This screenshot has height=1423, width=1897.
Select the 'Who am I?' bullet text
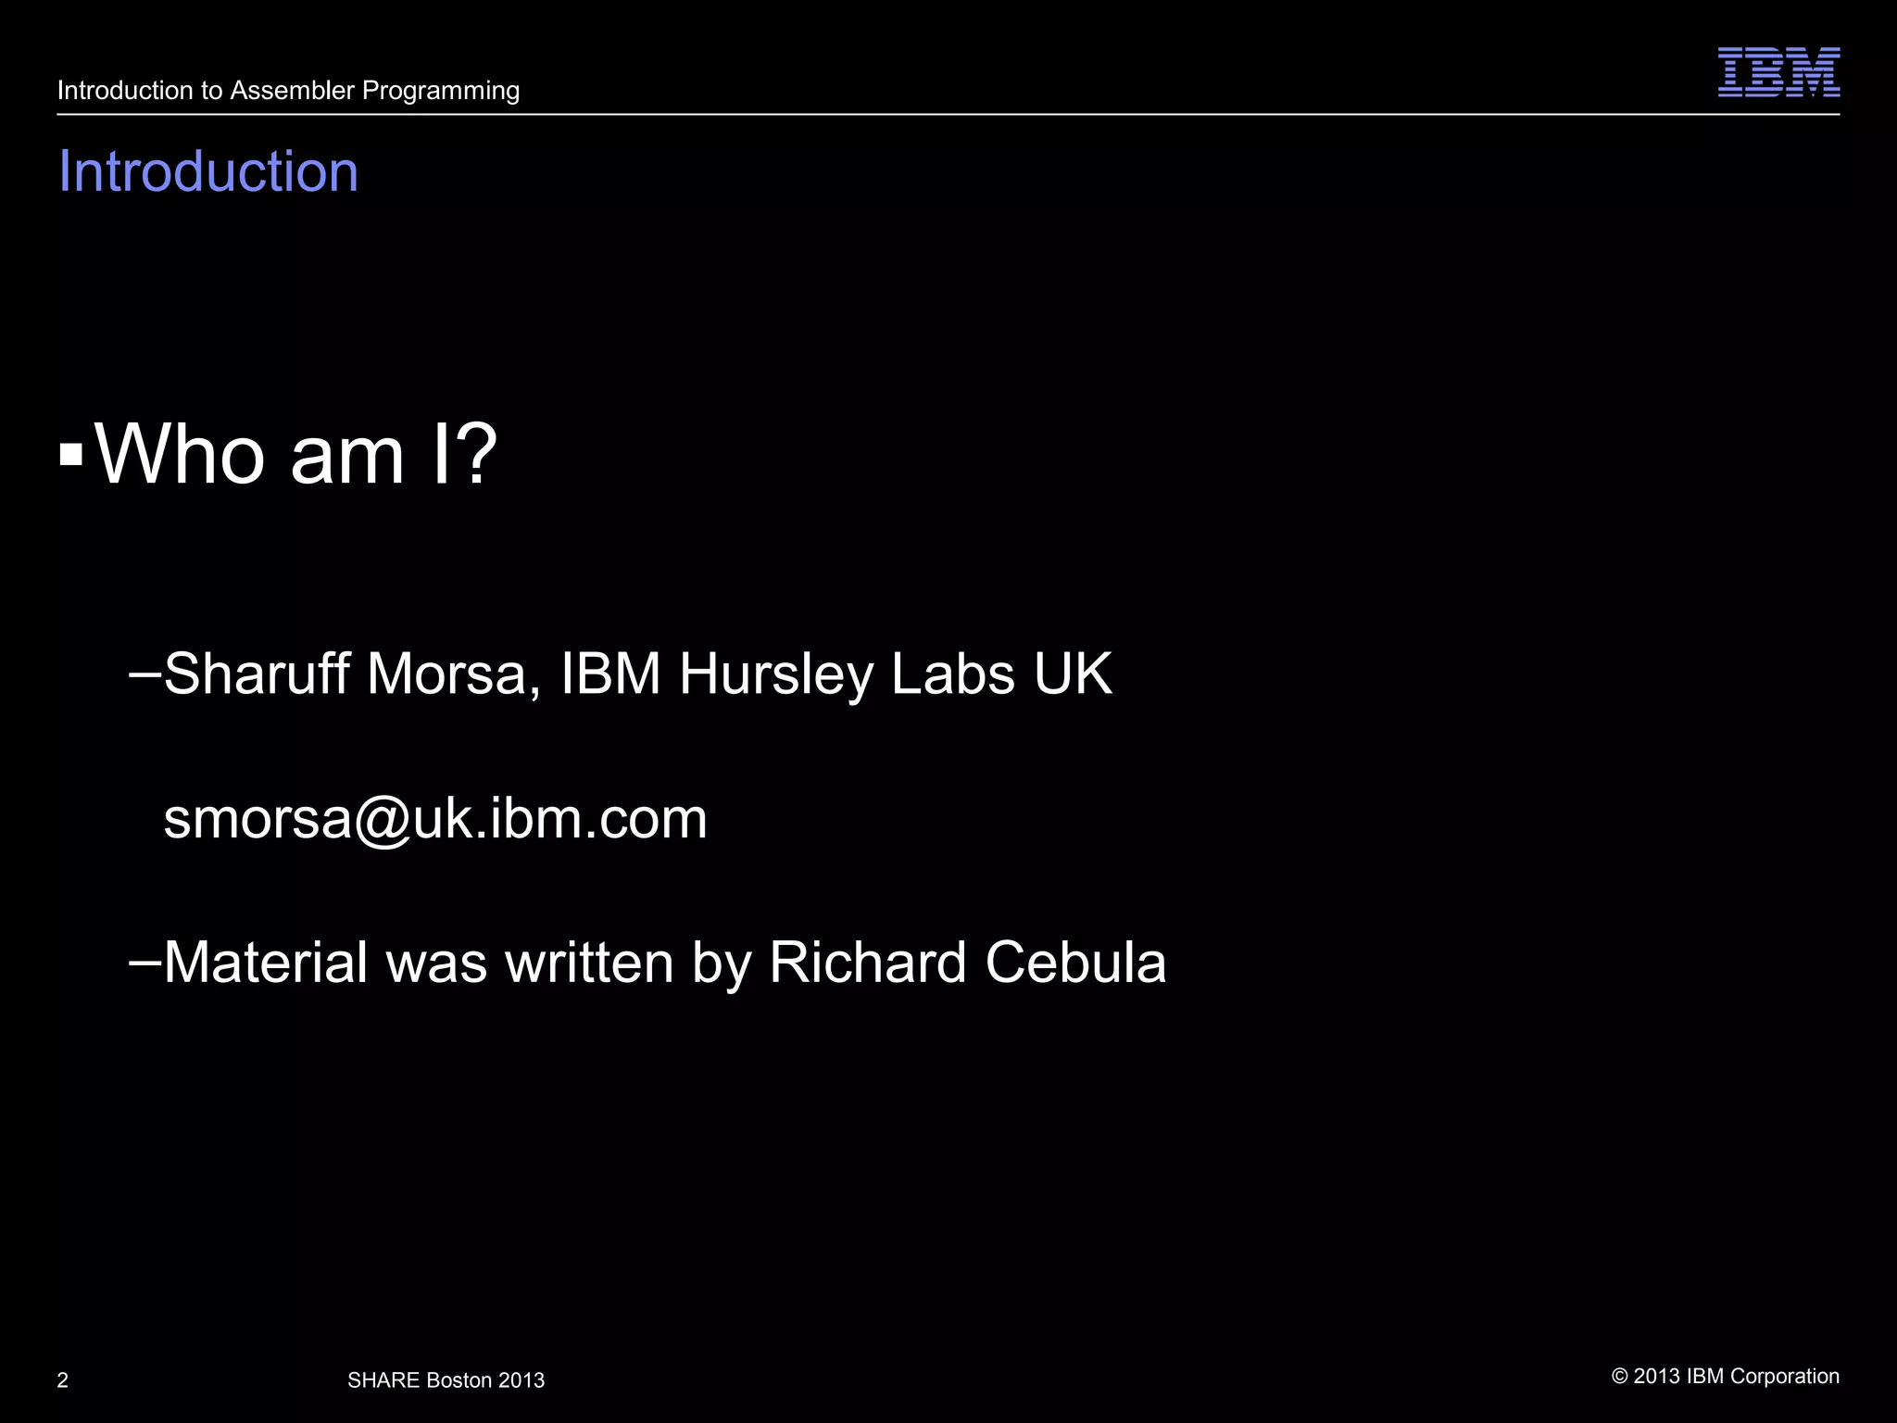point(296,454)
